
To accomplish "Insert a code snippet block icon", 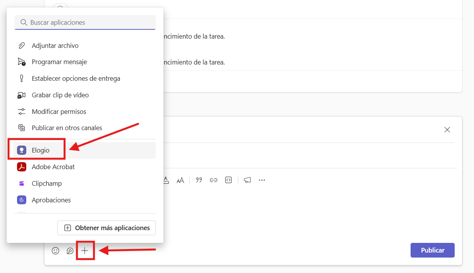I will point(228,180).
